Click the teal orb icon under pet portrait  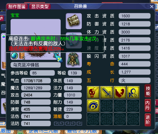pos(15,56)
